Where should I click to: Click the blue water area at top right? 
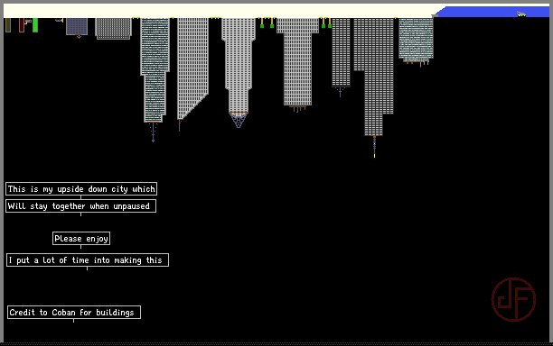pos(492,12)
